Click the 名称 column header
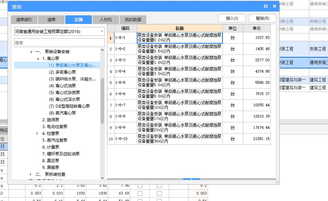This screenshot has height=201, width=328. pyautogui.click(x=180, y=28)
